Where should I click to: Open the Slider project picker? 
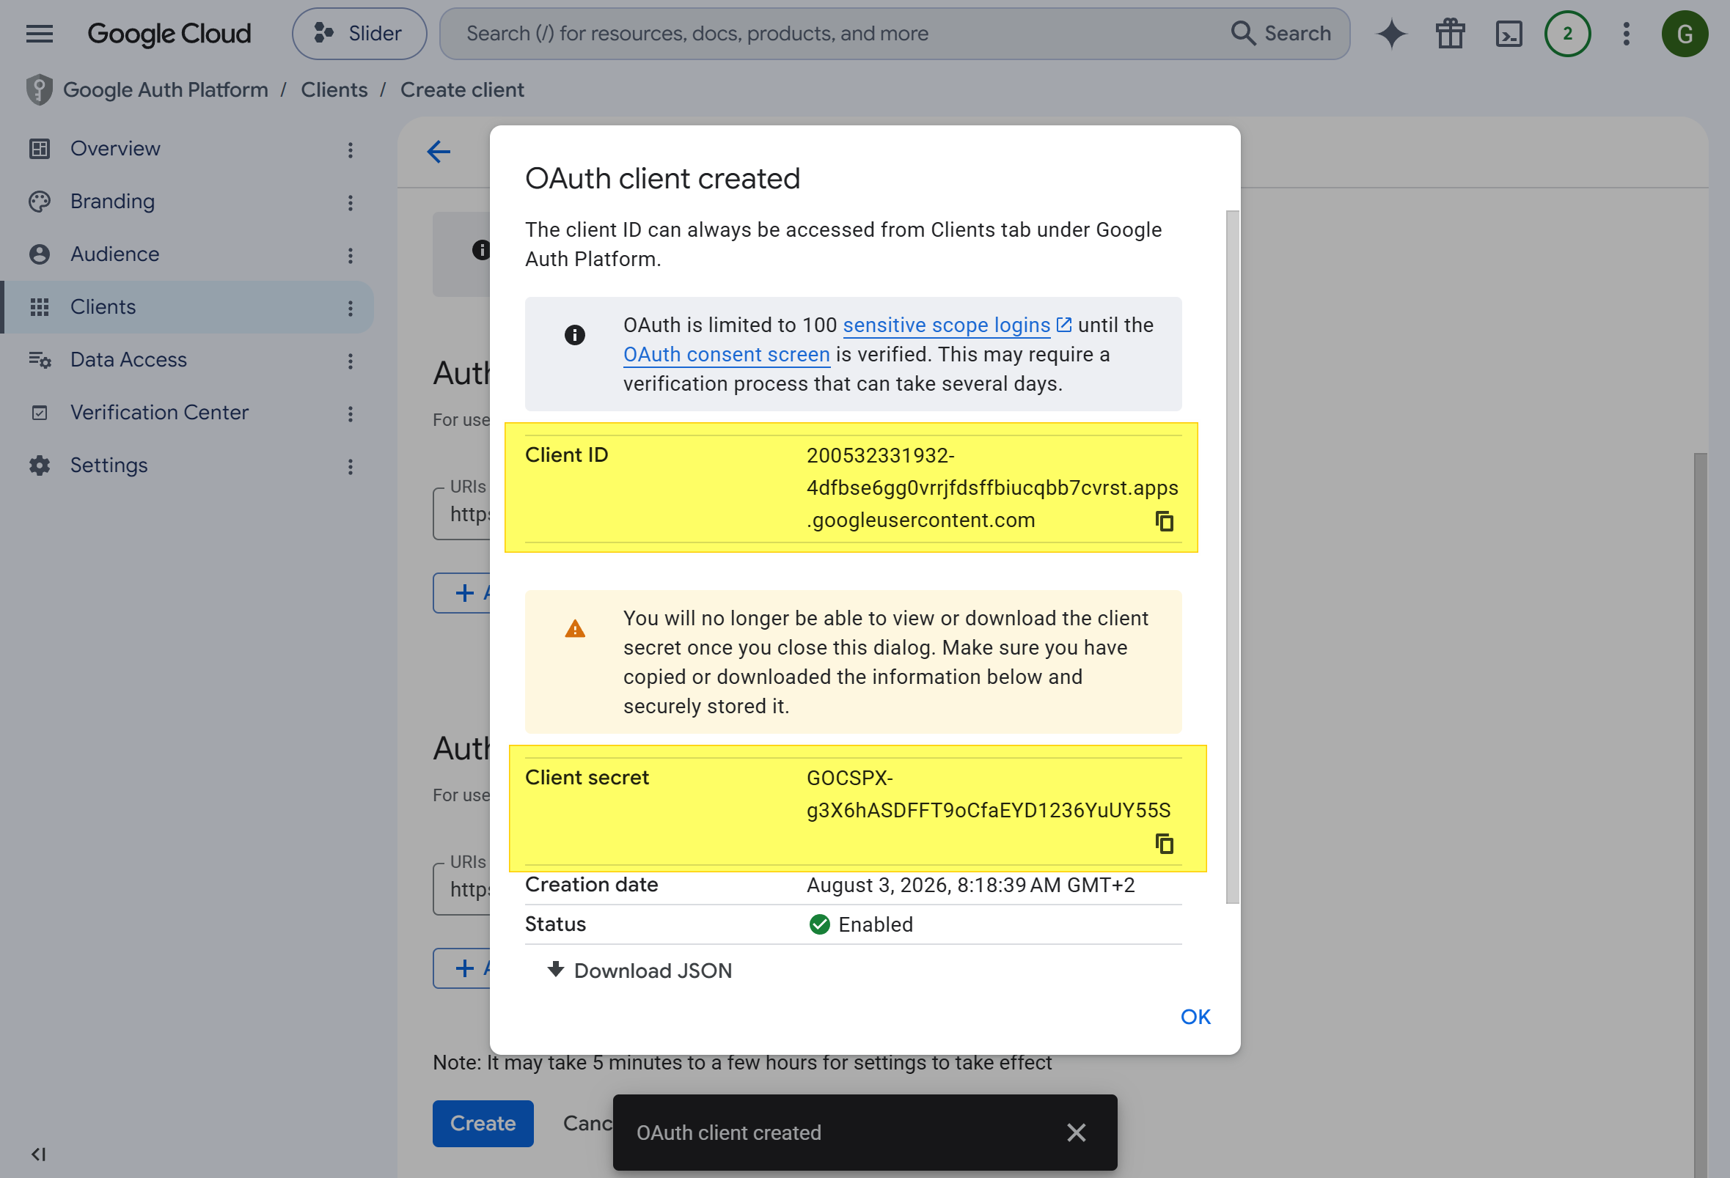click(359, 34)
